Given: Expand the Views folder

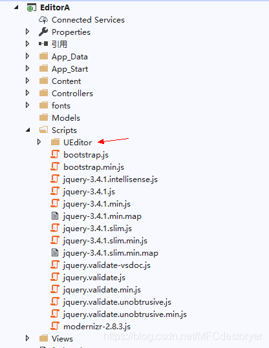Looking at the screenshot, I should tap(27, 338).
